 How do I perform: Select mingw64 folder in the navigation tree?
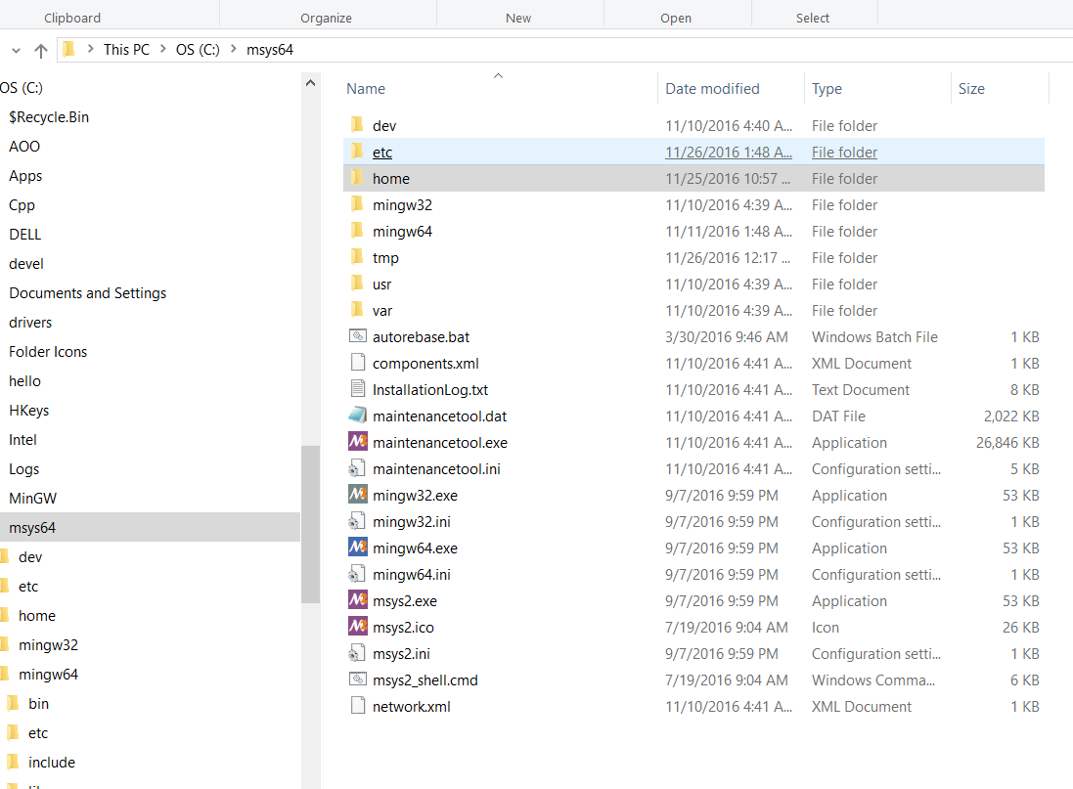[x=48, y=675]
